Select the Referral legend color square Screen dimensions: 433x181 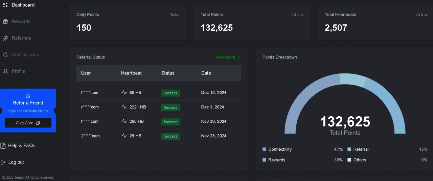349,149
